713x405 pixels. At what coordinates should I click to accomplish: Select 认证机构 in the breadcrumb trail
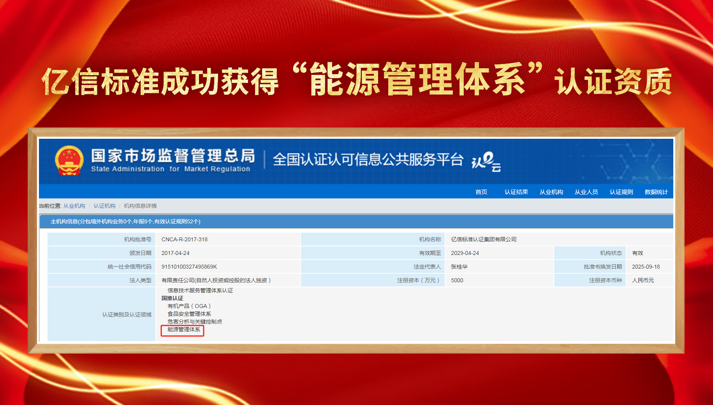pos(104,206)
